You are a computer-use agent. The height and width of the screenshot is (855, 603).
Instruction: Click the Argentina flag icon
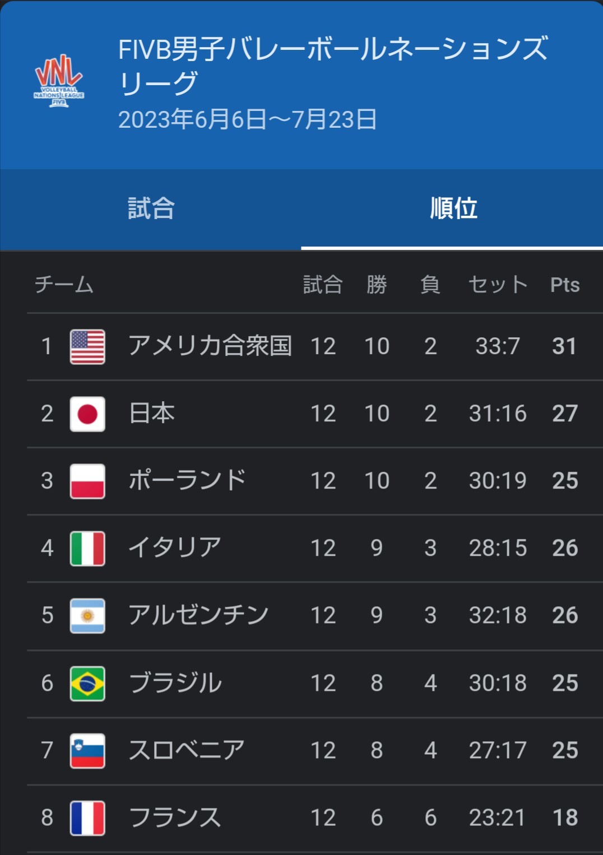click(87, 616)
